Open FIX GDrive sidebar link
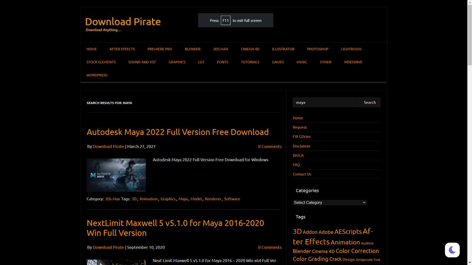The width and height of the screenshot is (472, 265). click(x=301, y=136)
